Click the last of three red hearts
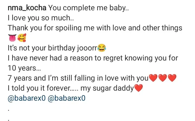The image size is (195, 121). pos(172,78)
